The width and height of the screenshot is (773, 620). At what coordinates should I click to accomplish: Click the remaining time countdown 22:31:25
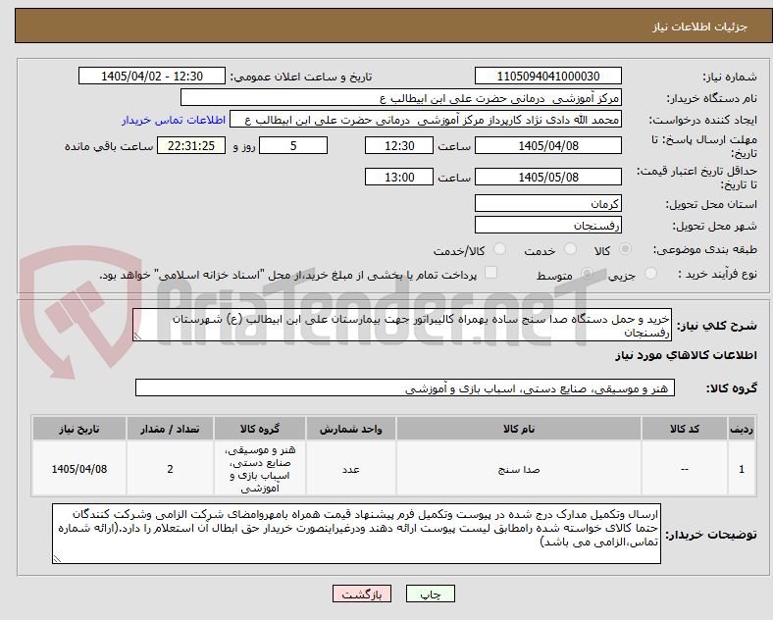click(191, 145)
